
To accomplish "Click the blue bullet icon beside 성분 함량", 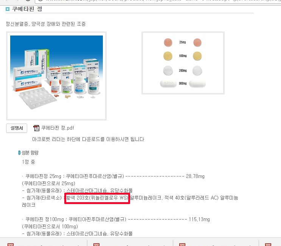I will tap(19, 153).
